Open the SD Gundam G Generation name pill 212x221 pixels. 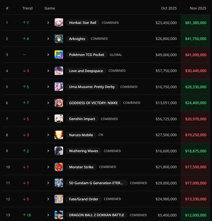pos(97,183)
